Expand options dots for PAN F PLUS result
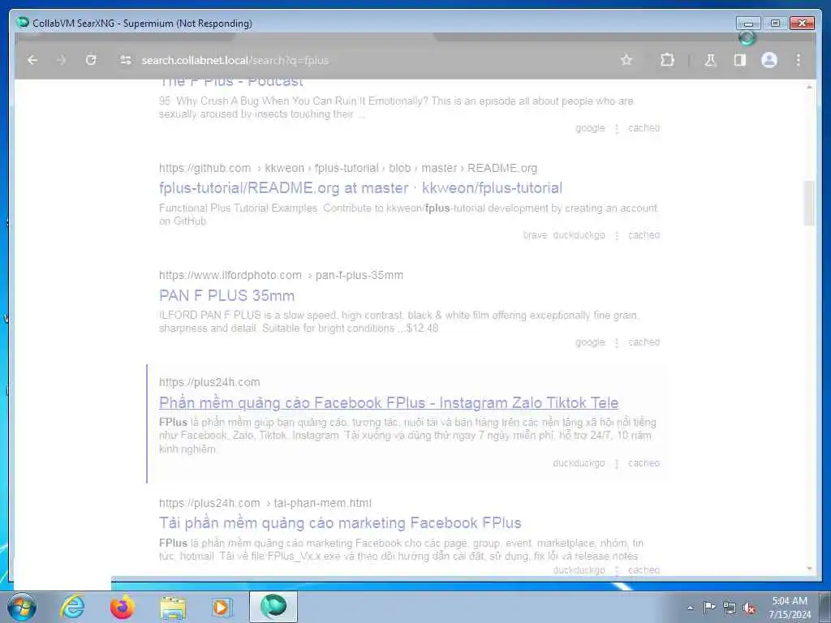 (x=617, y=342)
